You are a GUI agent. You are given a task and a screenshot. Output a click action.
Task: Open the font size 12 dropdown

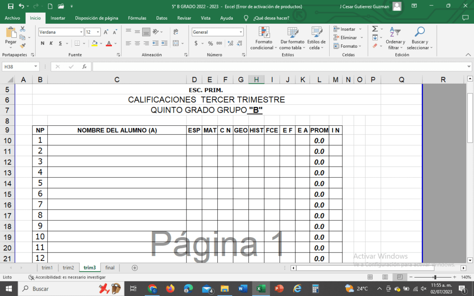click(97, 32)
